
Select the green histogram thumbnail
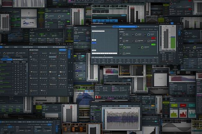[174, 114]
